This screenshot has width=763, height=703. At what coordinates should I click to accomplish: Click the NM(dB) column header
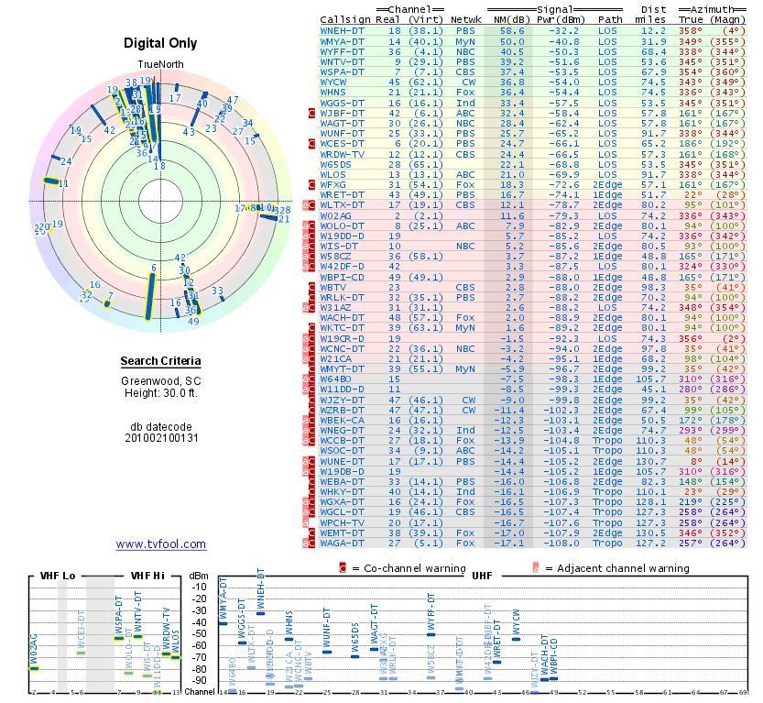[511, 20]
